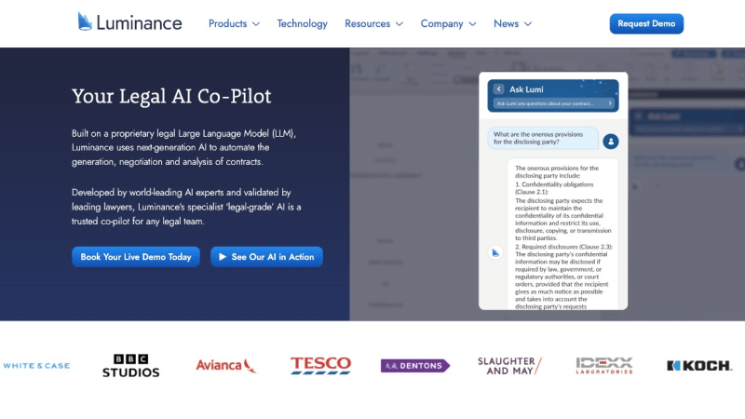Open the News dropdown menu
Screen dimensions: 745x419
512,23
